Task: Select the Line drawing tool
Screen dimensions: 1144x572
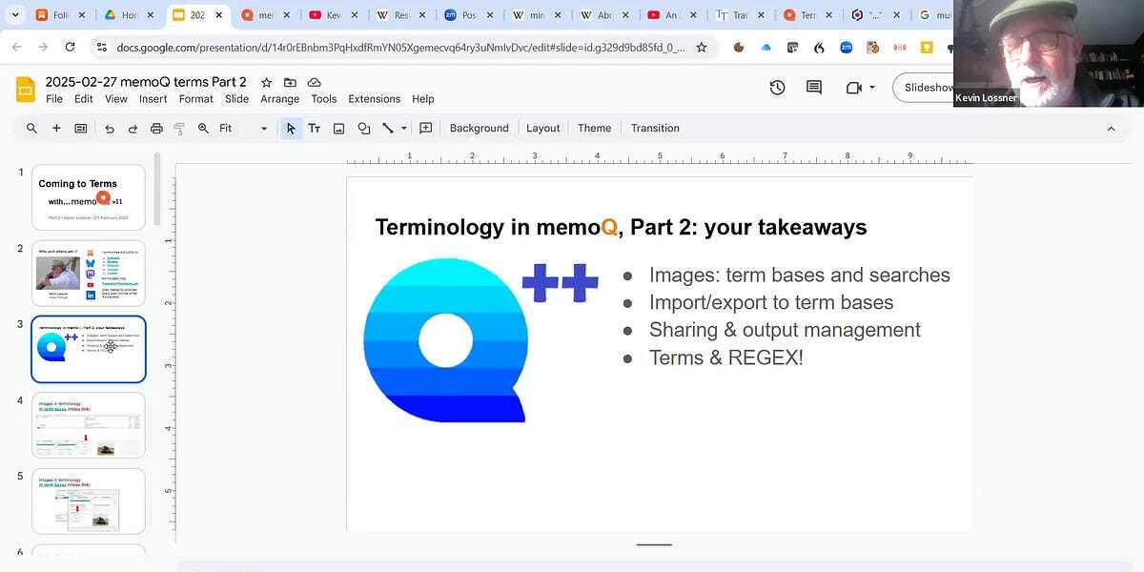Action: point(387,128)
